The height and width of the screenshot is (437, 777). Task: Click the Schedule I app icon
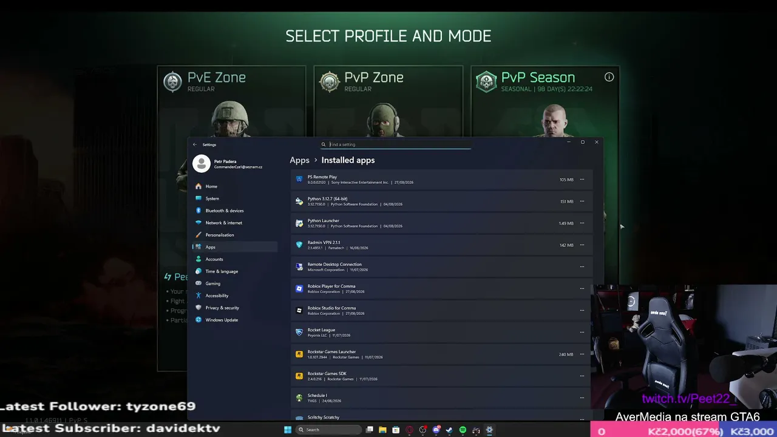pos(299,398)
